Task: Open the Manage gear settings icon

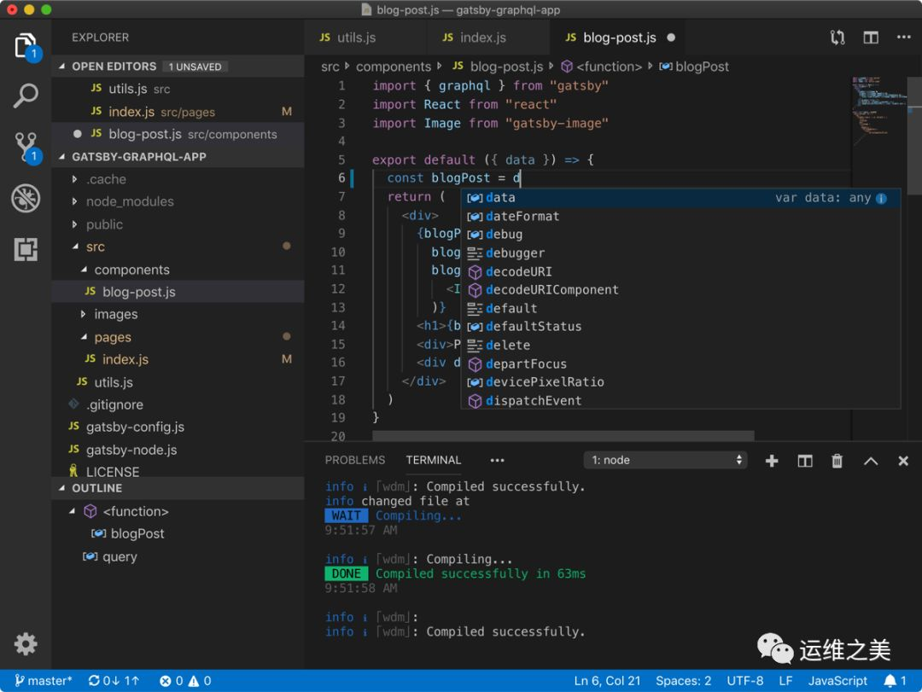Action: [x=26, y=643]
